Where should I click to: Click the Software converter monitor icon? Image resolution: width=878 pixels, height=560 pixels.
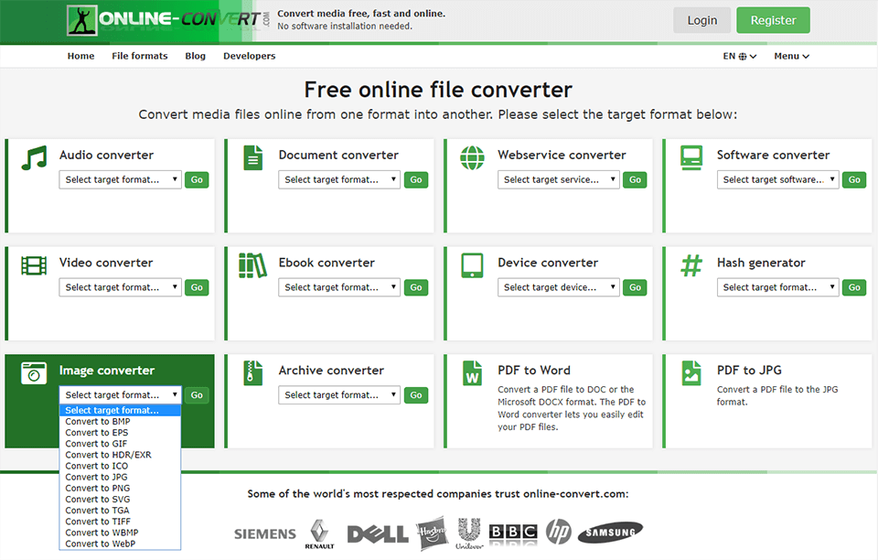point(691,157)
